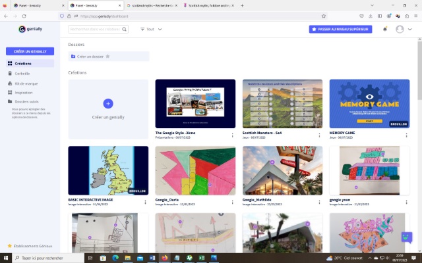
Task: Click the star beside Créer un dossier
Action: tap(108, 57)
